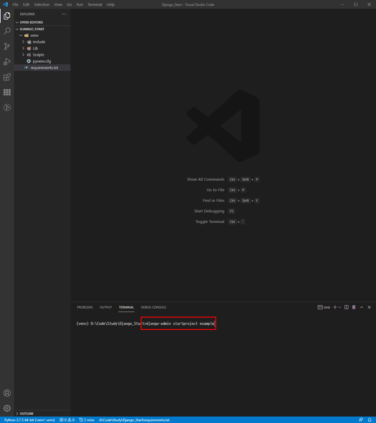Expand the Include folder

point(42,42)
